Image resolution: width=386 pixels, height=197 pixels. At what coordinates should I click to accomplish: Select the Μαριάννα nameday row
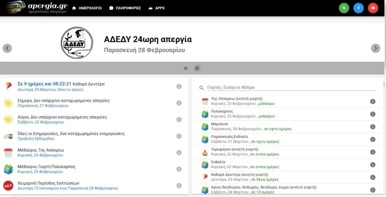[287, 126]
